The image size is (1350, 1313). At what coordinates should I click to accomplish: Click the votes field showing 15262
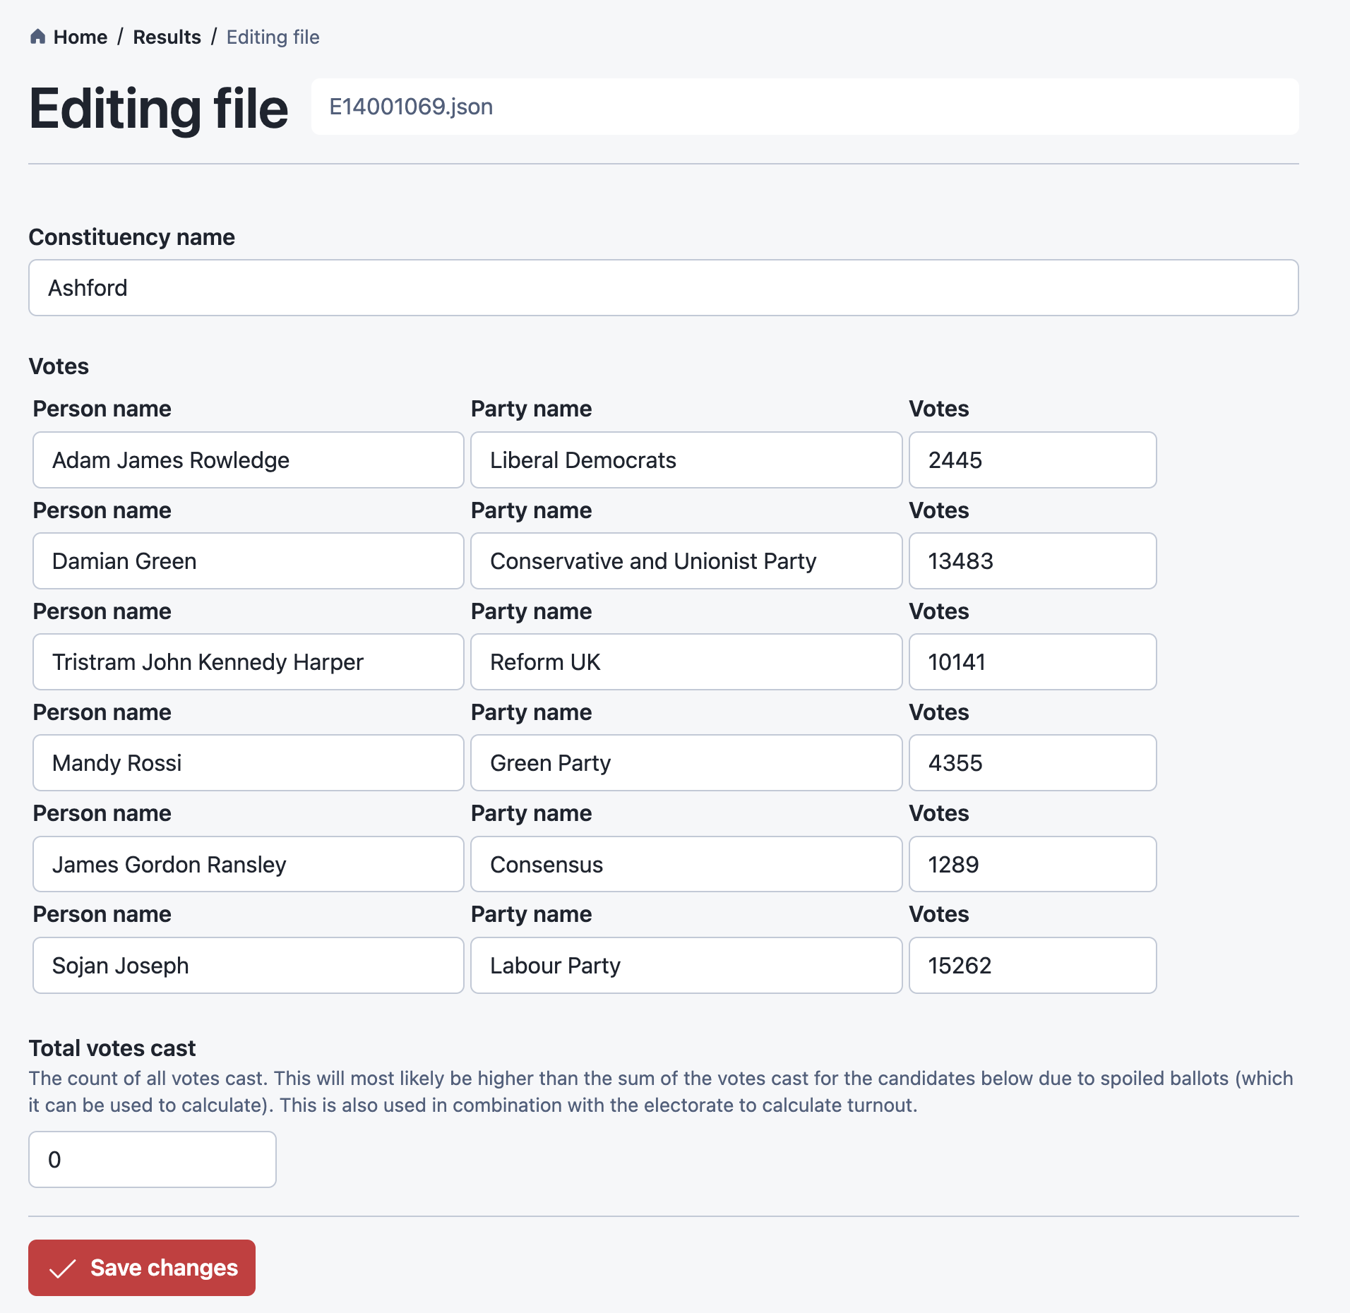click(x=1033, y=966)
